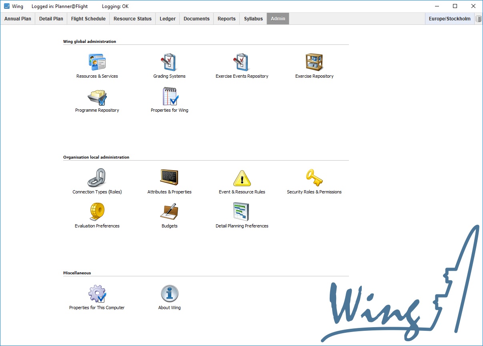Viewport: 483px width, 346px height.
Task: Click the 'Evaluation Preferences' label
Action: 97,226
